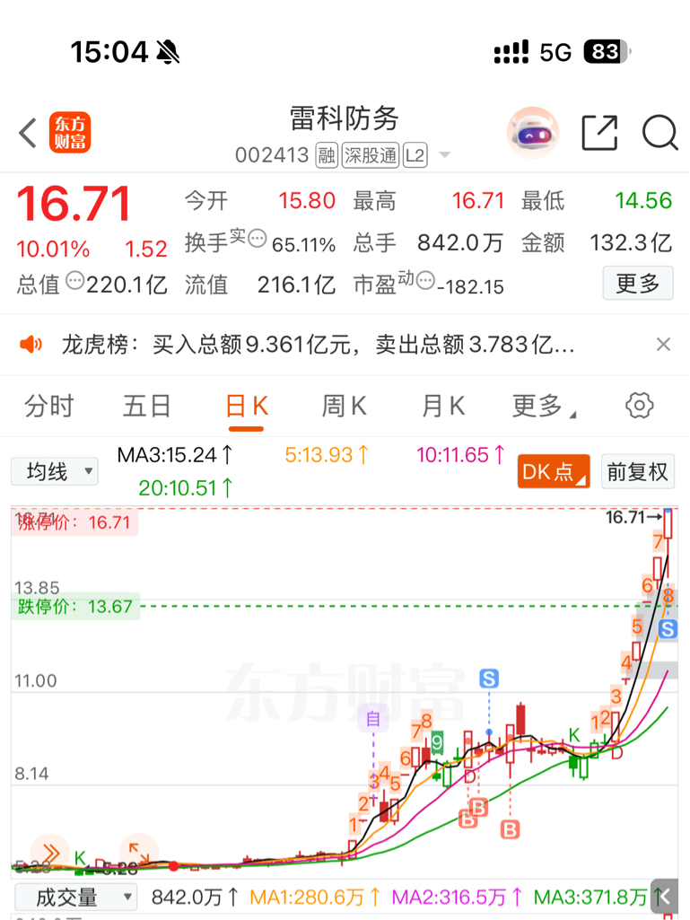Open the 东方财富 orange logo
This screenshot has height=920, width=690.
(x=70, y=133)
